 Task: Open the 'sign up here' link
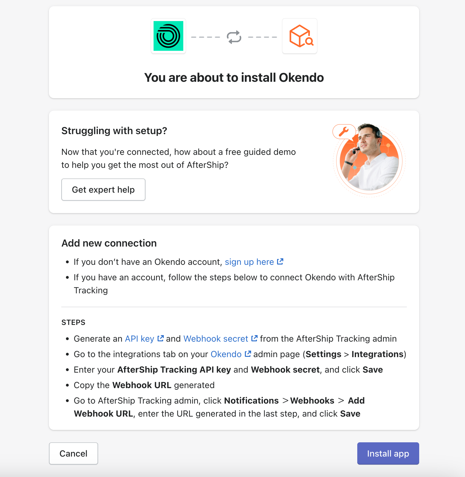(249, 262)
